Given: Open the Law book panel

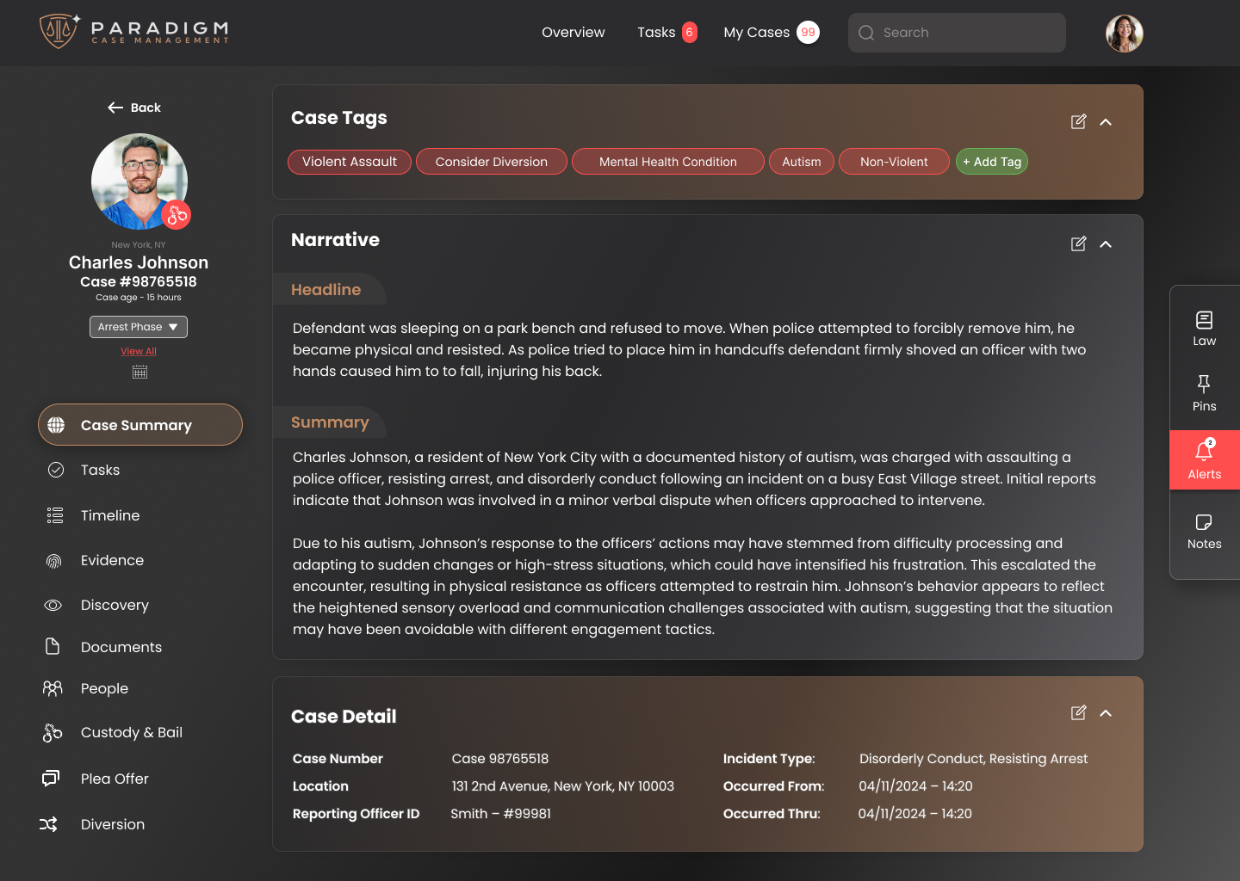Looking at the screenshot, I should 1204,329.
